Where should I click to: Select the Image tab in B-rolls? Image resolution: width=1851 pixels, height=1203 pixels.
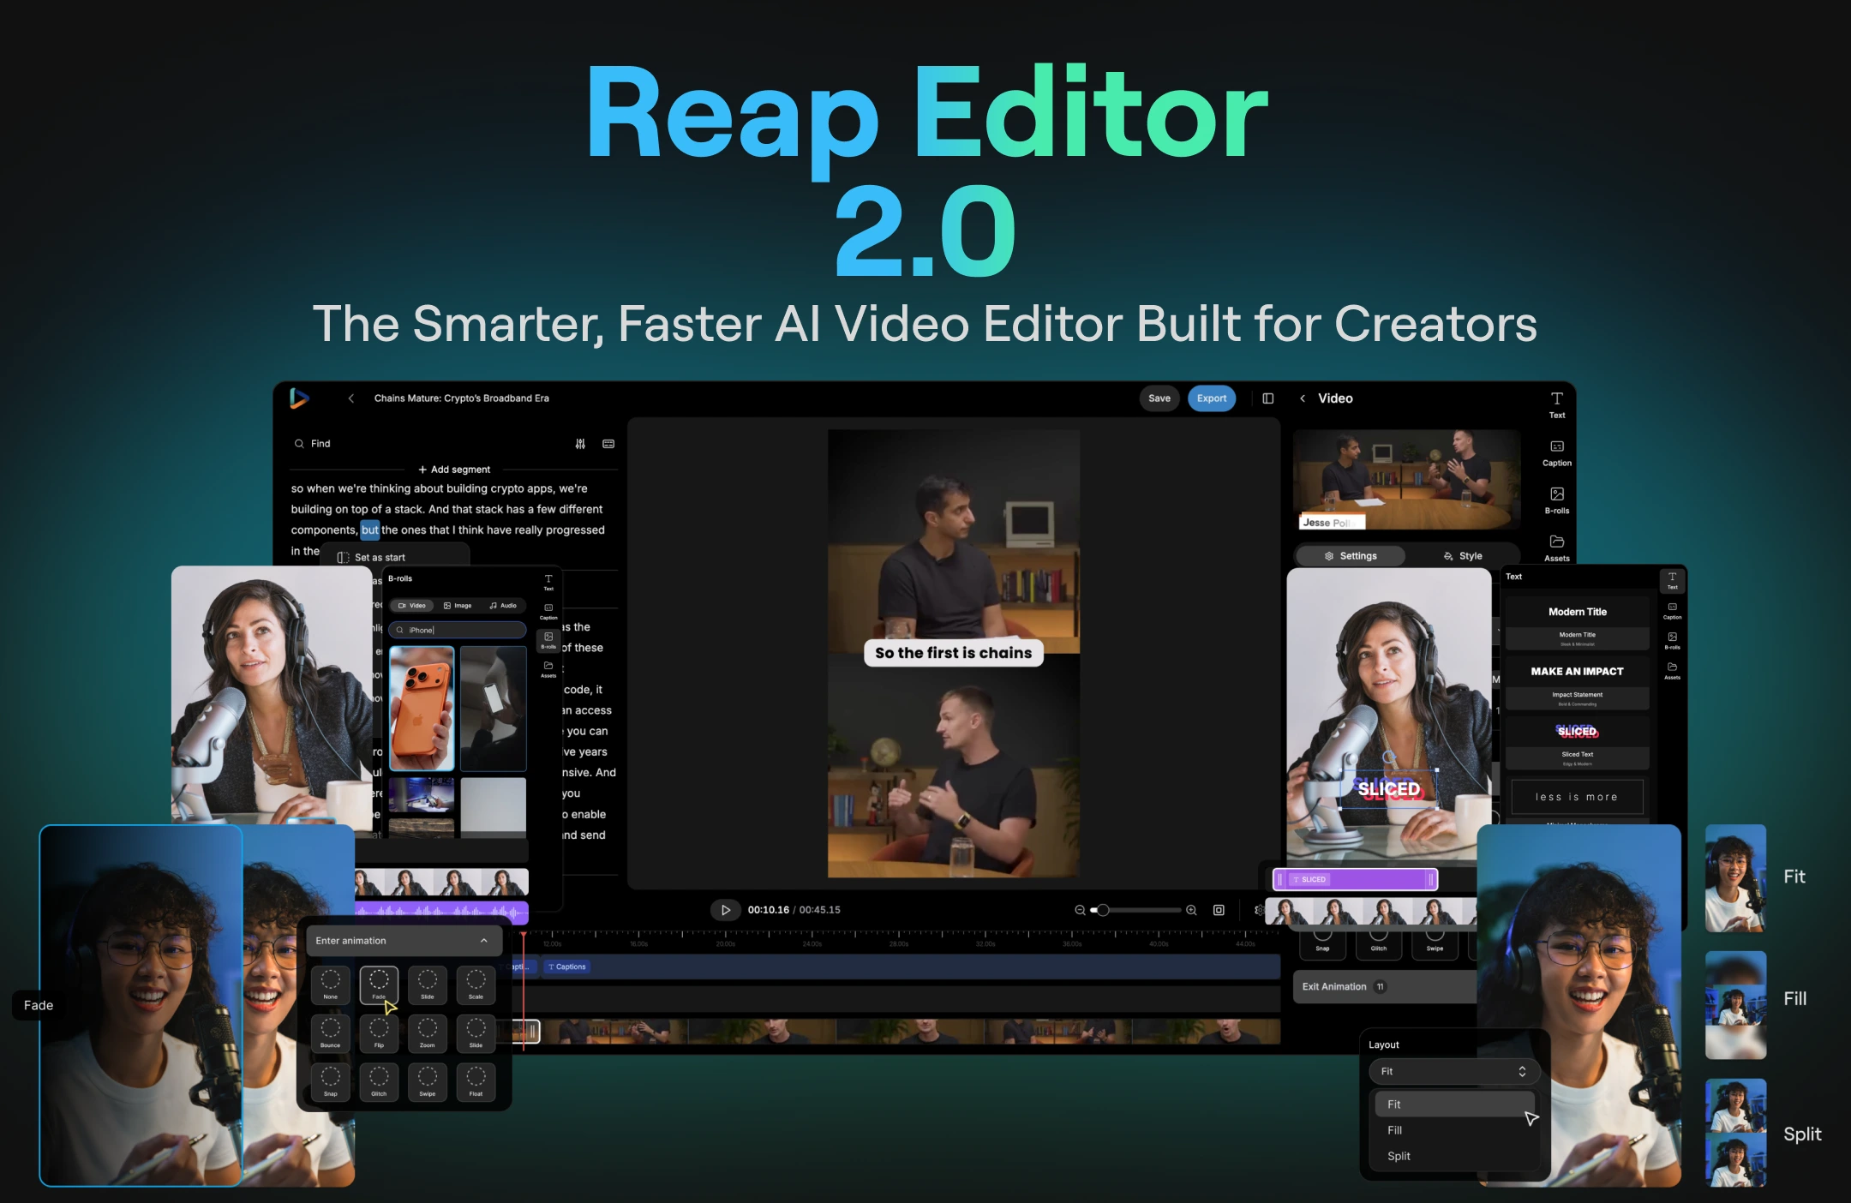point(458,606)
